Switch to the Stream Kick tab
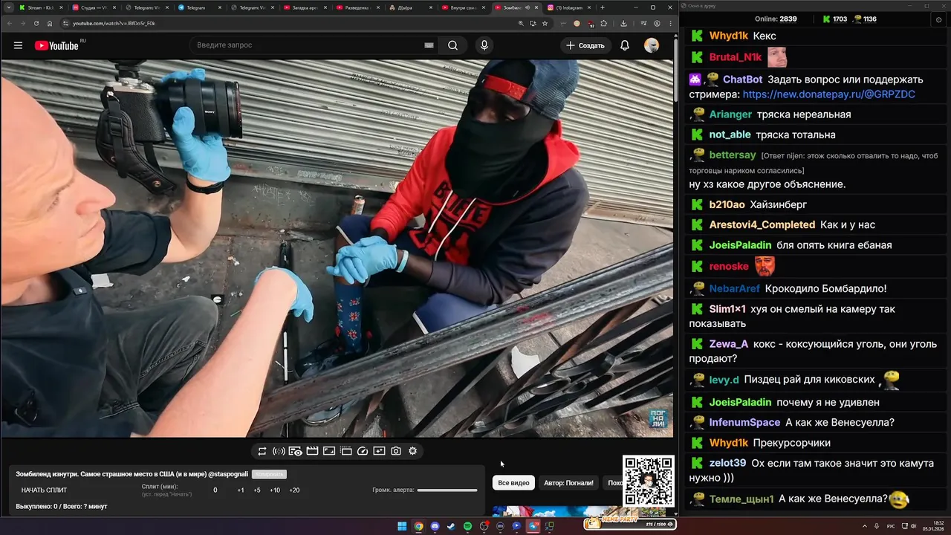The height and width of the screenshot is (535, 951). (x=40, y=7)
